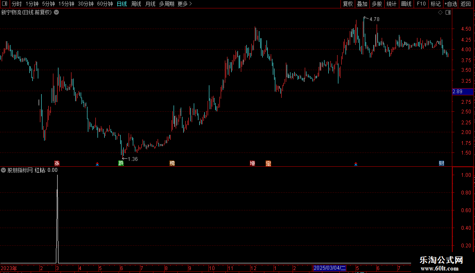Open the 多周期 multi-period view

tap(166, 4)
